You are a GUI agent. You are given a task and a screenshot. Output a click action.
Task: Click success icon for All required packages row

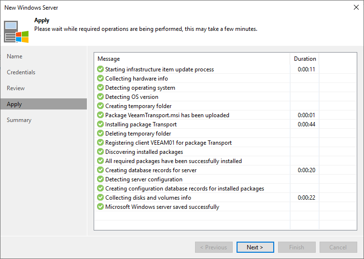[100, 161]
